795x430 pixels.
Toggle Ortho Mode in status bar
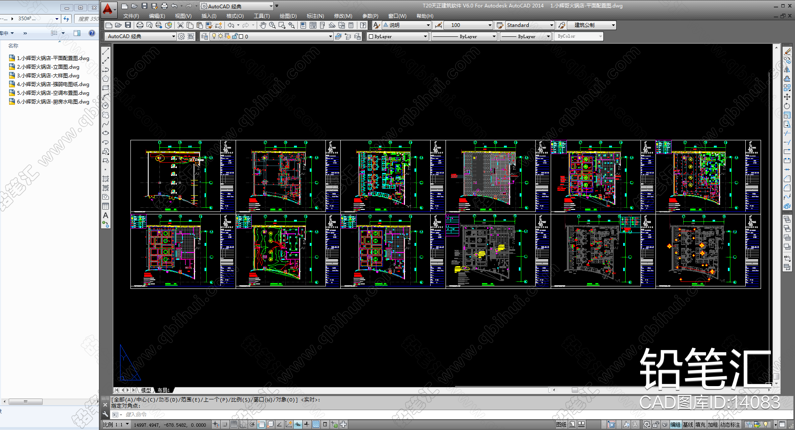click(243, 424)
